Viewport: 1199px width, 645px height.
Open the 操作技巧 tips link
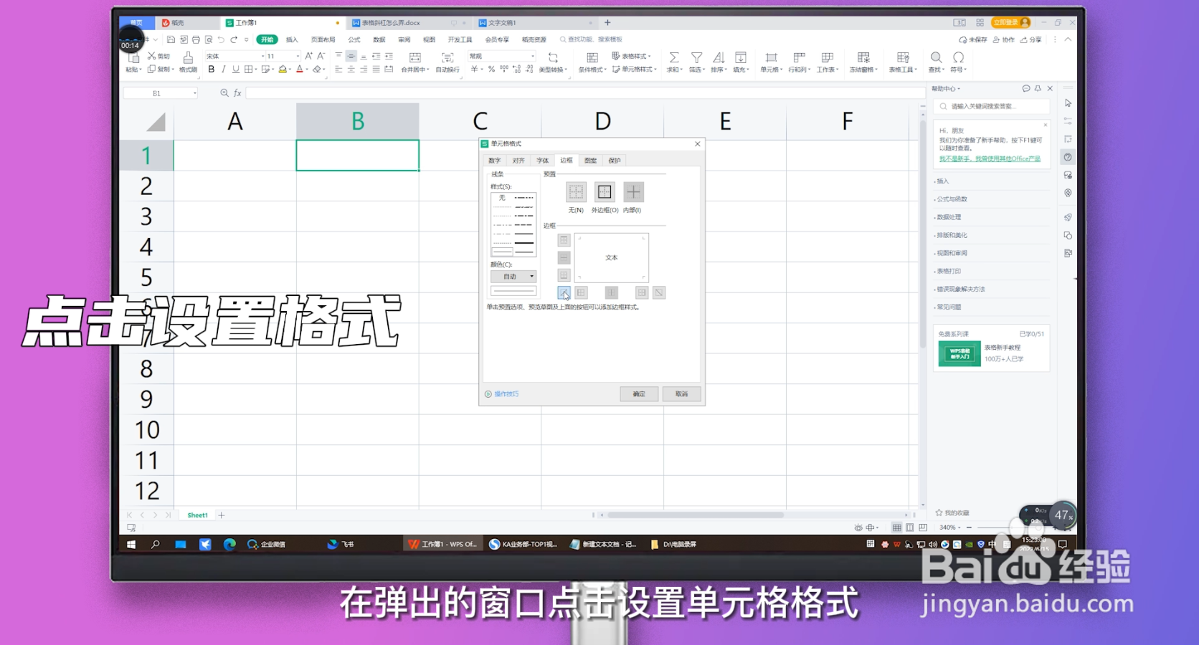pyautogui.click(x=502, y=394)
